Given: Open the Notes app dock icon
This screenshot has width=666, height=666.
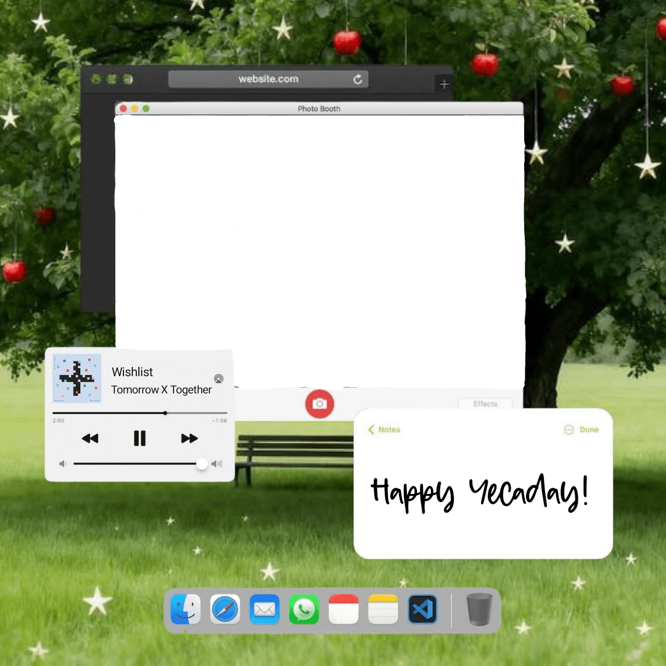Looking at the screenshot, I should [383, 609].
